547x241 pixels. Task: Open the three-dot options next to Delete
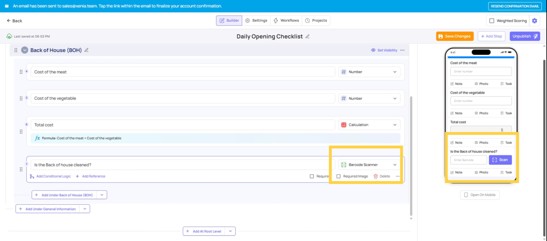[397, 176]
